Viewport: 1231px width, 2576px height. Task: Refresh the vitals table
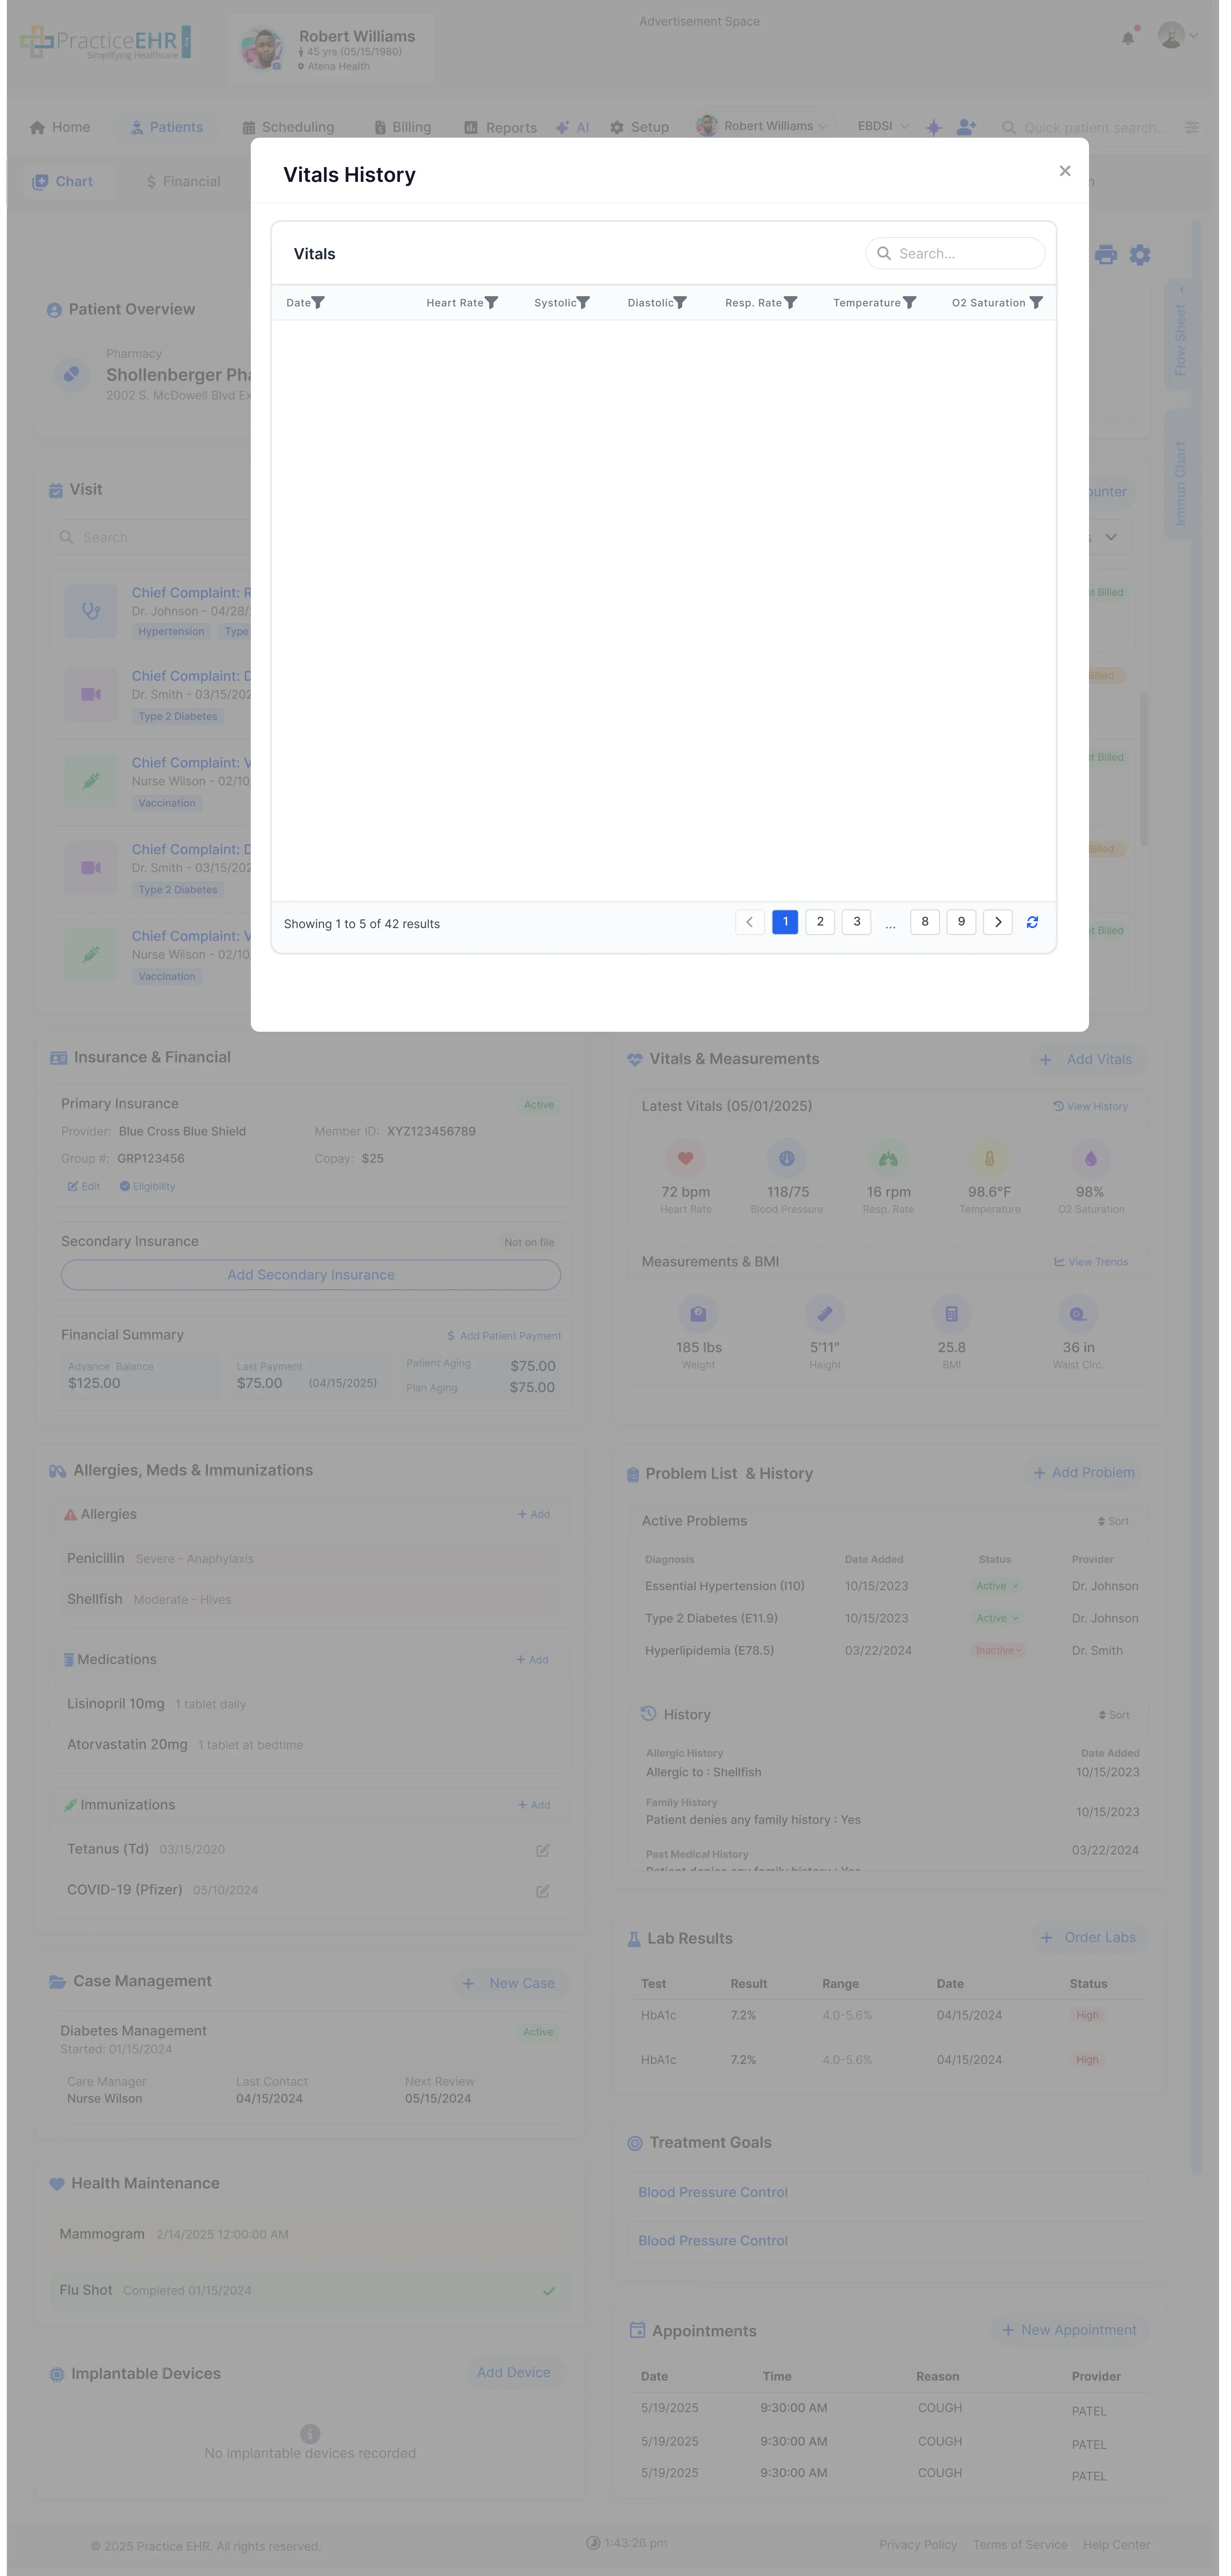[1032, 922]
